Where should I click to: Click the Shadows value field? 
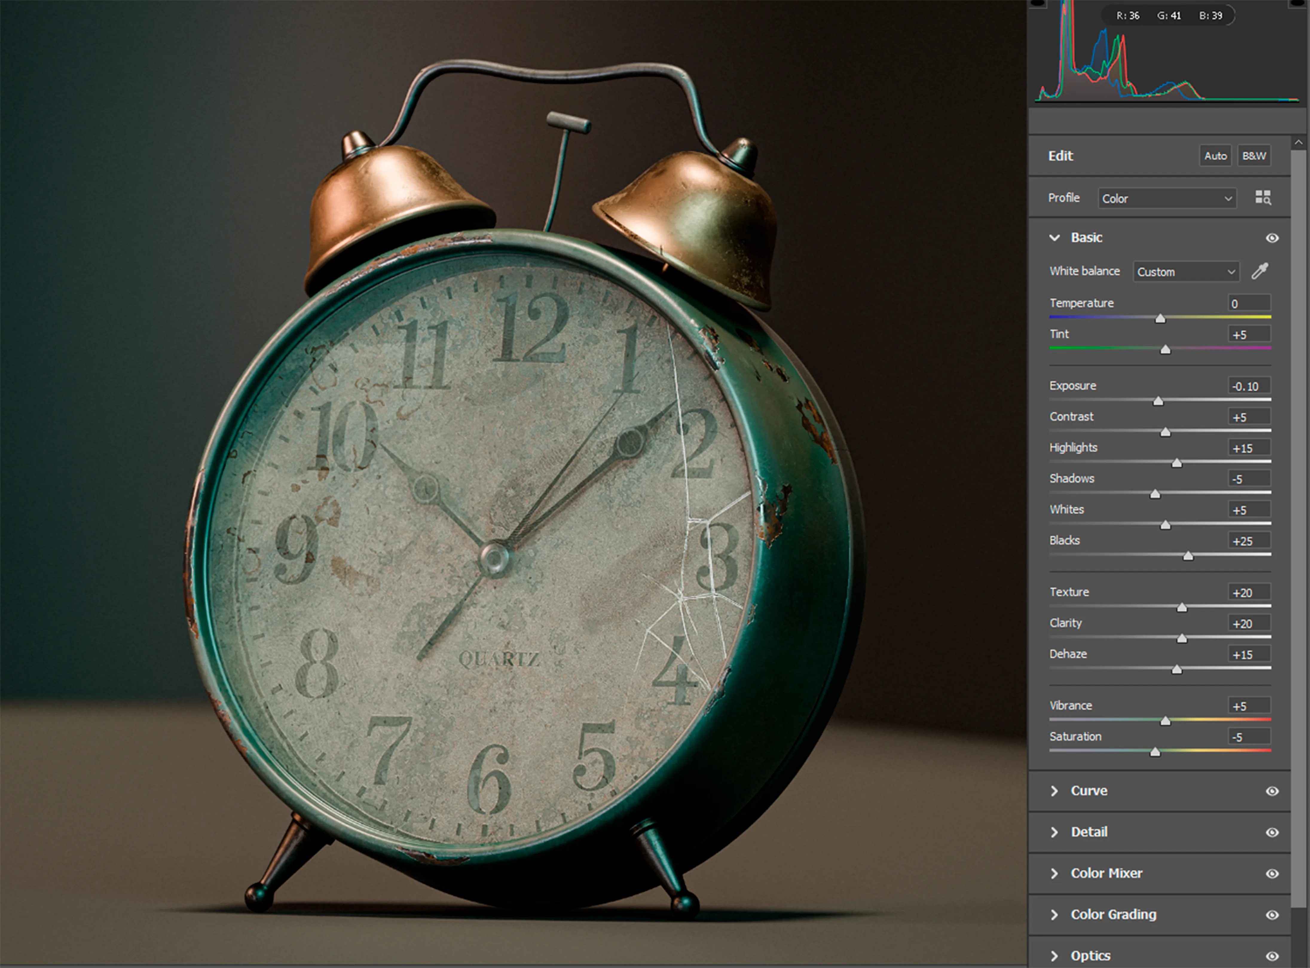click(1250, 479)
